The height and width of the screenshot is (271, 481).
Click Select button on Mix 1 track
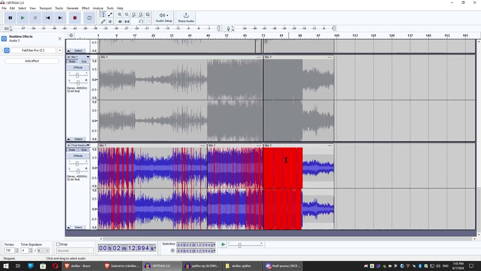pyautogui.click(x=78, y=139)
